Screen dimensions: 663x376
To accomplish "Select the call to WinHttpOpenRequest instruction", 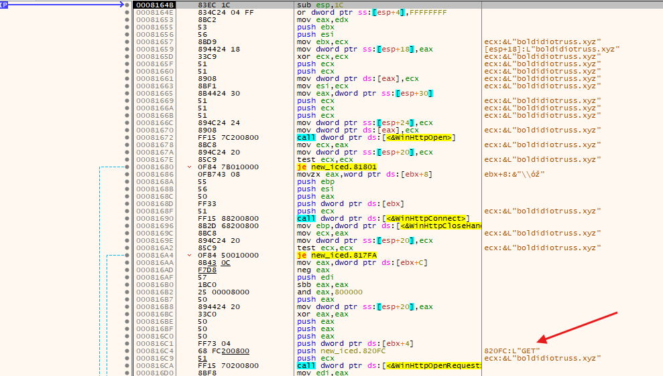I will point(389,366).
